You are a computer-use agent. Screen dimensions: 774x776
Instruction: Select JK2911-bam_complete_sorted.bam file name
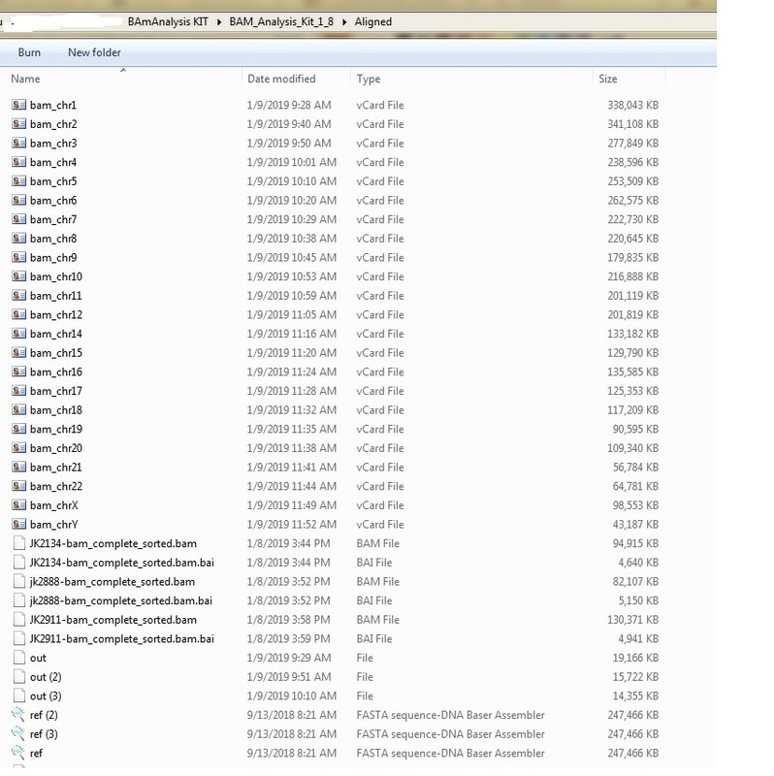pyautogui.click(x=113, y=620)
